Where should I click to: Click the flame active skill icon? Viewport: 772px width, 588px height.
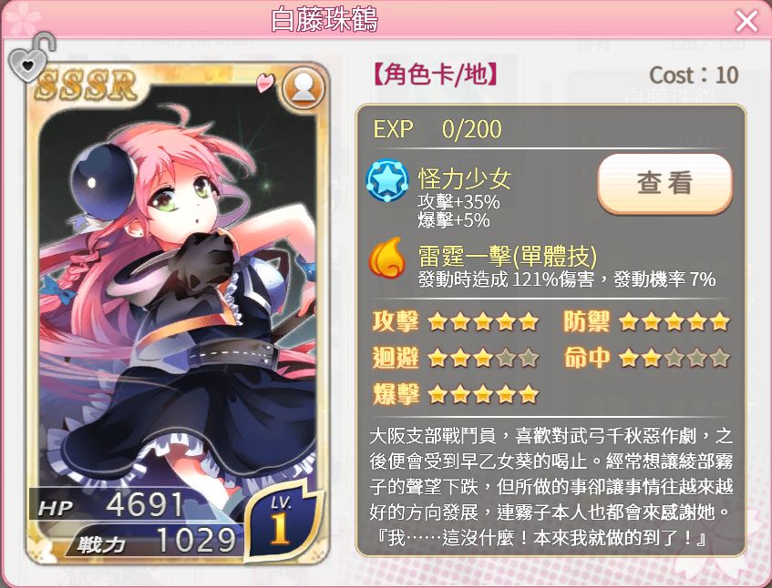pyautogui.click(x=386, y=258)
